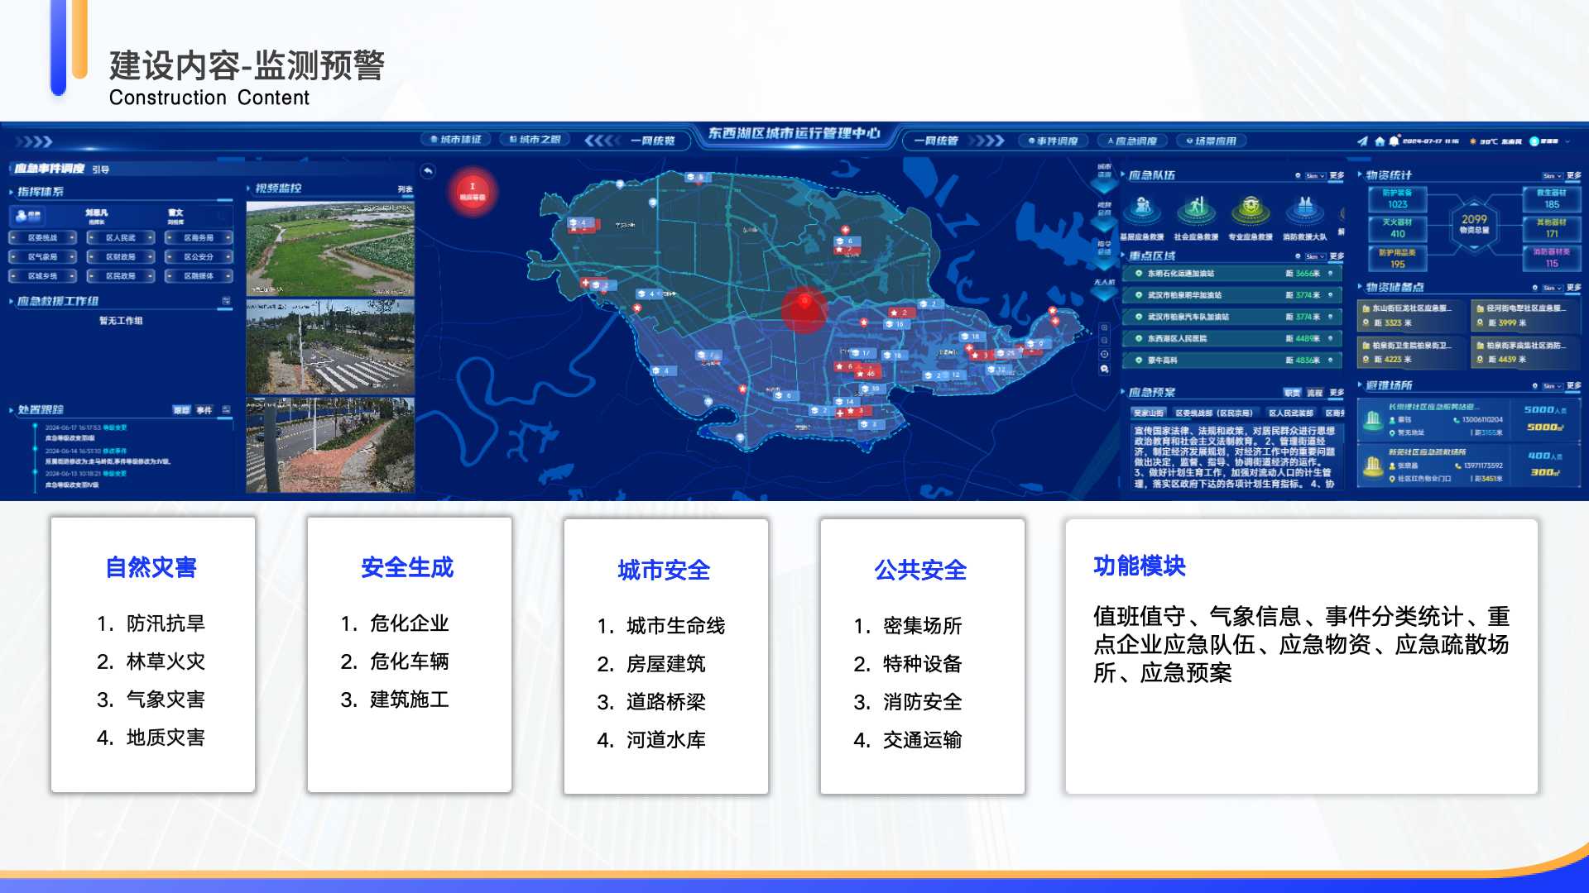Click the notification bell icon in header
The width and height of the screenshot is (1589, 893).
pyautogui.click(x=1394, y=141)
